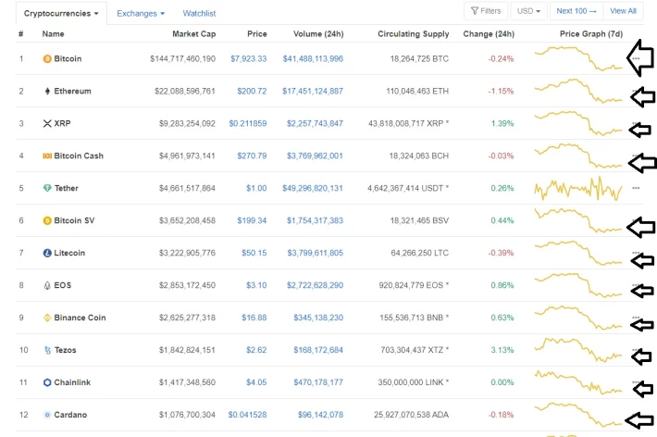The image size is (657, 437).
Task: Click Tether price $1.00
Action: 256,188
